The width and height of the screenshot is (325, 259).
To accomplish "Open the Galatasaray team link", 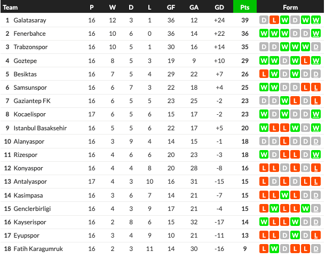I will pos(30,20).
